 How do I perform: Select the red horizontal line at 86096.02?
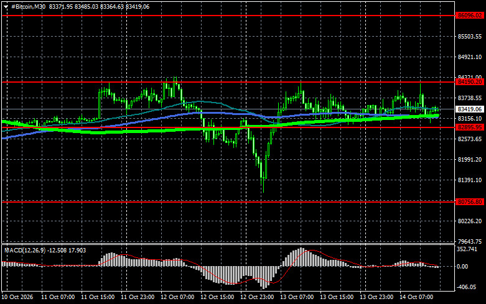228,15
